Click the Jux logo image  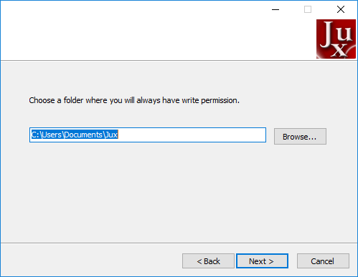pyautogui.click(x=336, y=39)
